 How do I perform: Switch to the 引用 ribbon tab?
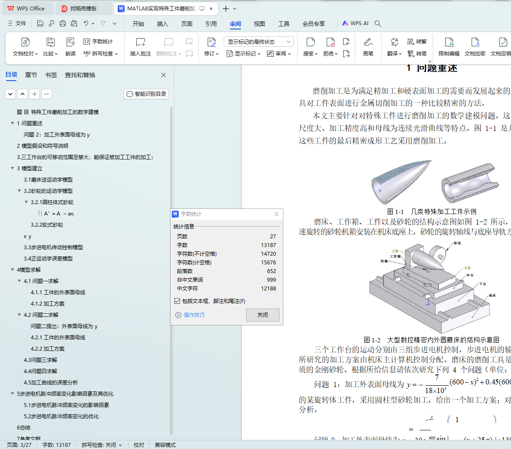point(211,23)
